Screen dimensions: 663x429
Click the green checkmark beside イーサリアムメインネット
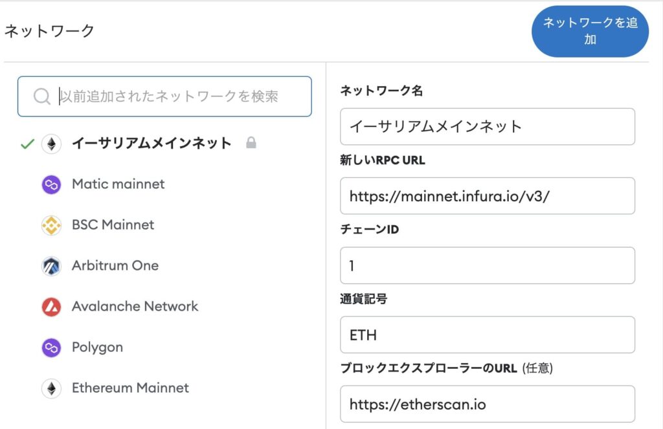click(x=27, y=144)
